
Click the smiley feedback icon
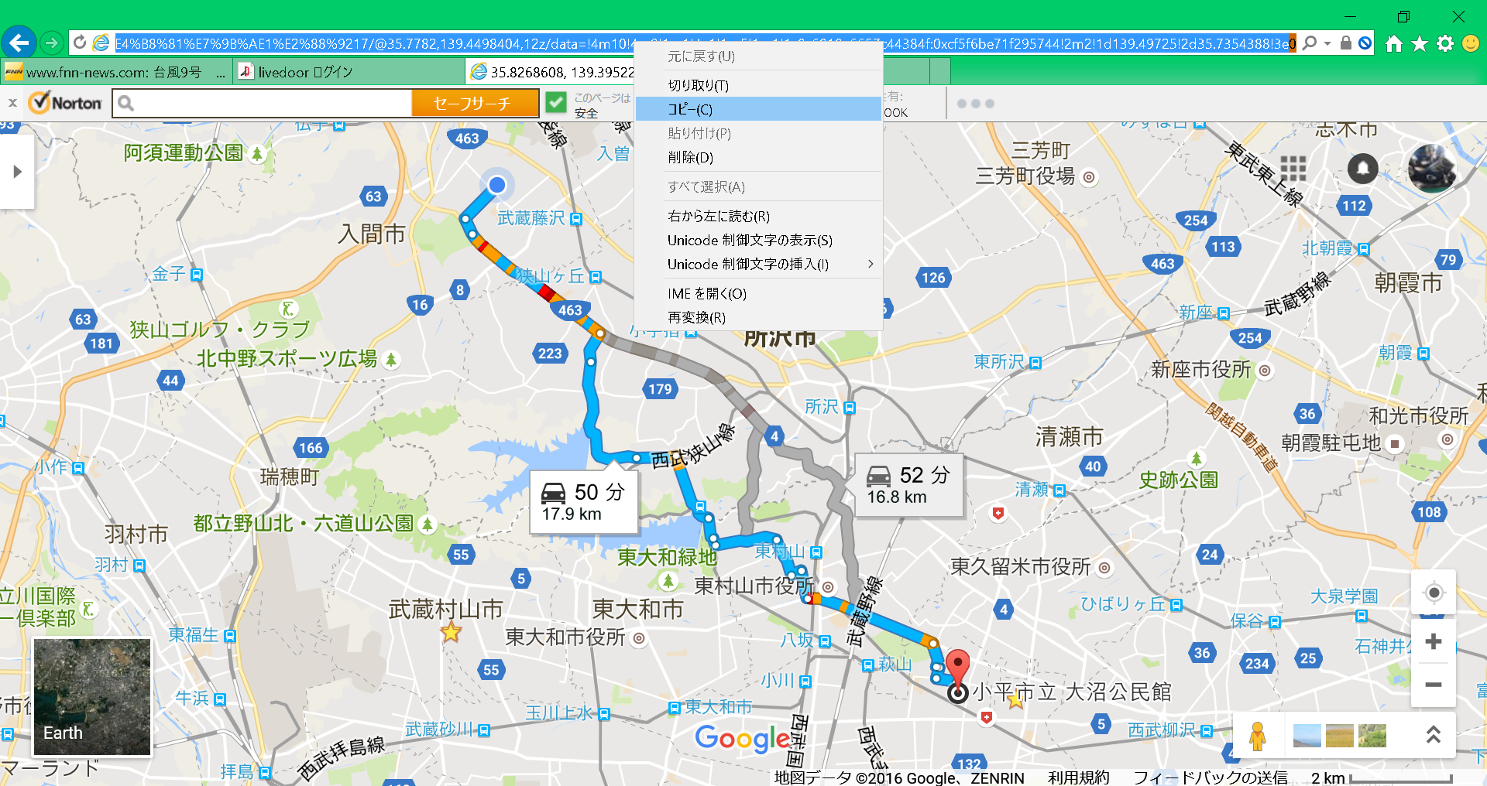(x=1471, y=43)
